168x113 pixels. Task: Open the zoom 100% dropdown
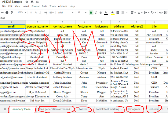[22, 13]
